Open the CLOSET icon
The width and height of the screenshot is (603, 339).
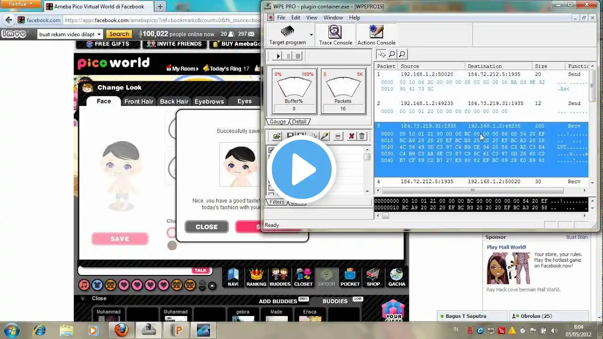click(x=303, y=277)
